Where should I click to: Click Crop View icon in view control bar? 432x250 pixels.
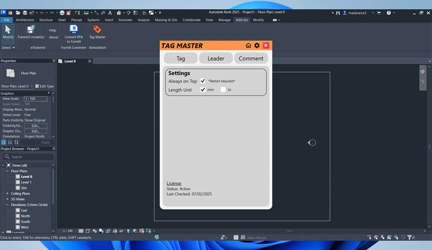coord(108,231)
